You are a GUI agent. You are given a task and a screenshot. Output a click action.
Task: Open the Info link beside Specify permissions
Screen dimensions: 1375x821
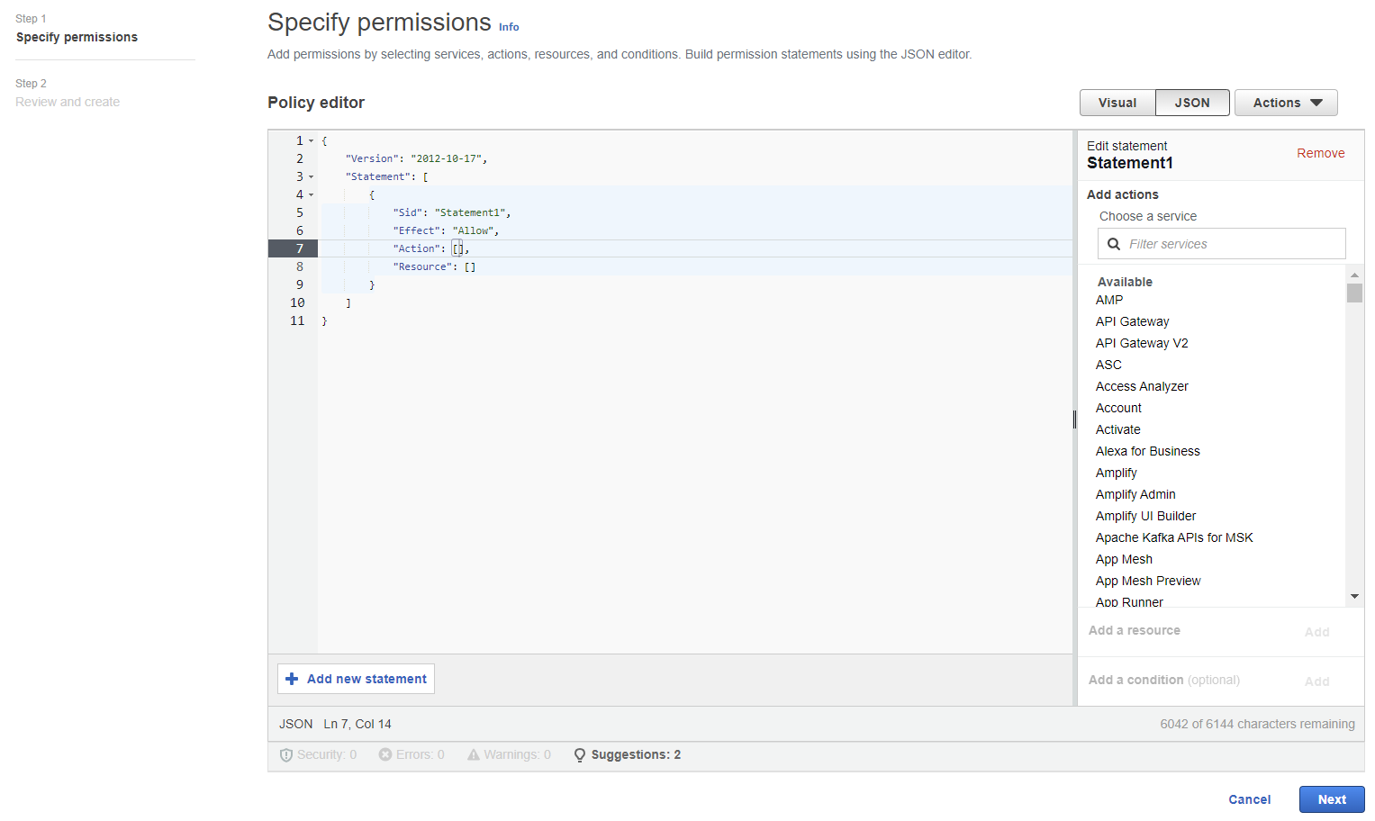click(509, 27)
